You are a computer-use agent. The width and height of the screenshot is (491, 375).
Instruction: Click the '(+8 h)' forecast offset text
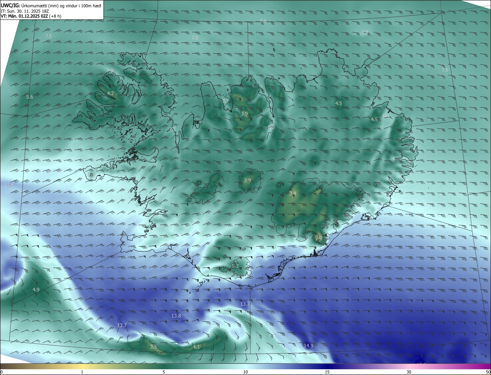(55, 16)
